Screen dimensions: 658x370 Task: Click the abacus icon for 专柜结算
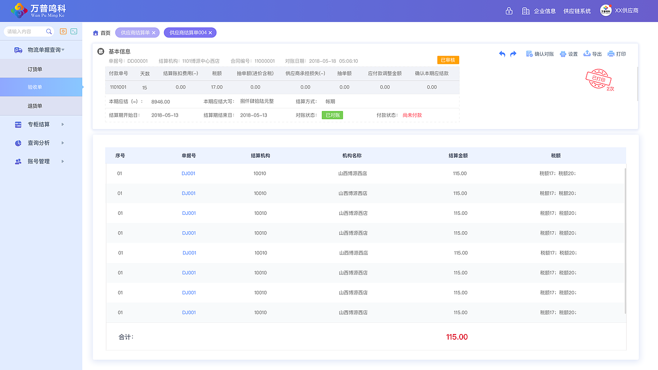(x=18, y=124)
